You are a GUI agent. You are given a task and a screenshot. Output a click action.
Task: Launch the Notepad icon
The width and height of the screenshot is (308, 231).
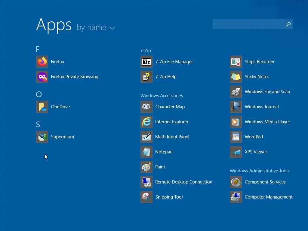coord(146,152)
